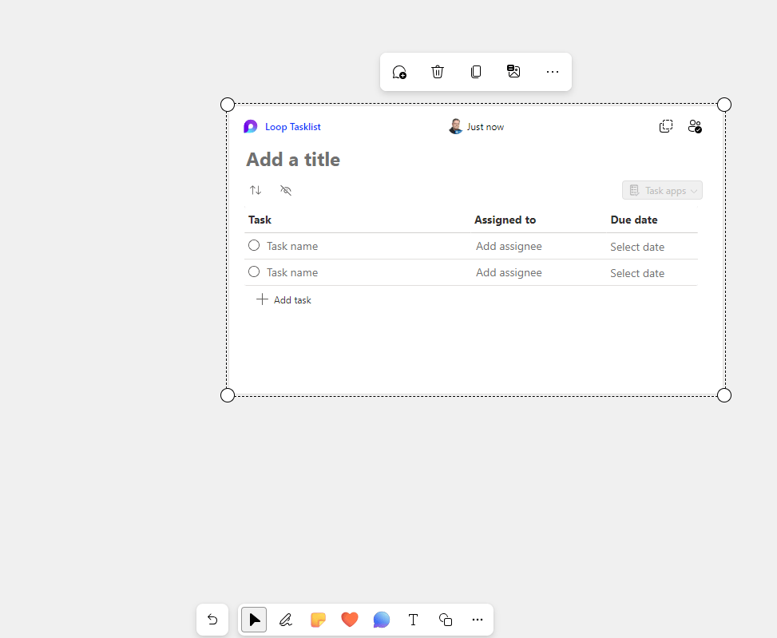
Task: Select date for the first task
Action: tap(637, 247)
